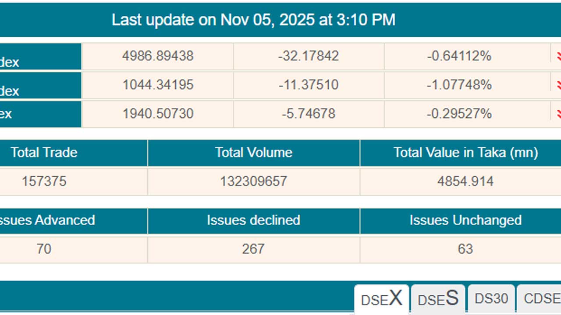Open the DSES chart tab
The width and height of the screenshot is (561, 315).
click(438, 299)
